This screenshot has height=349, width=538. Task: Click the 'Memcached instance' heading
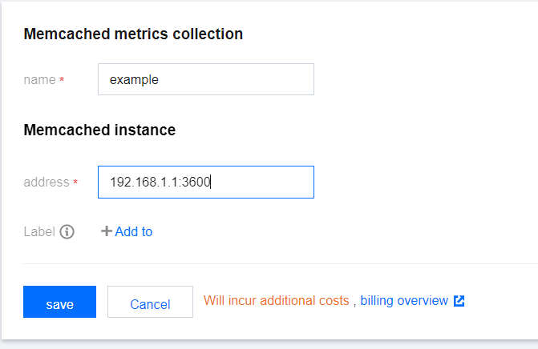point(99,130)
